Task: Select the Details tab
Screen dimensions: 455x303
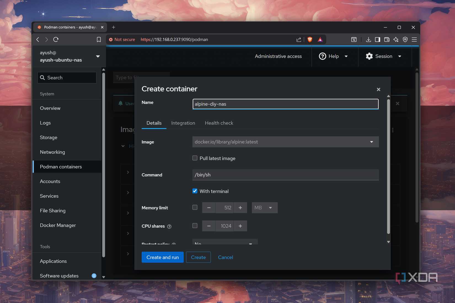Action: click(154, 123)
